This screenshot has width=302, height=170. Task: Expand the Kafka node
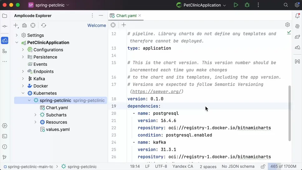[x=23, y=79]
